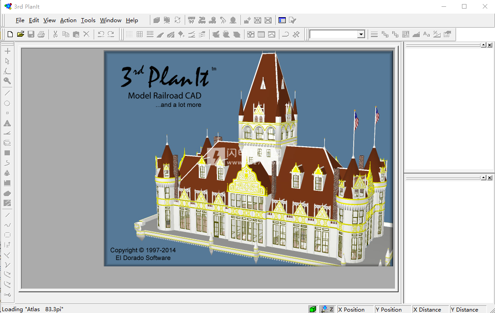Image resolution: width=495 pixels, height=313 pixels.
Task: Open the File menu
Action: [20, 20]
